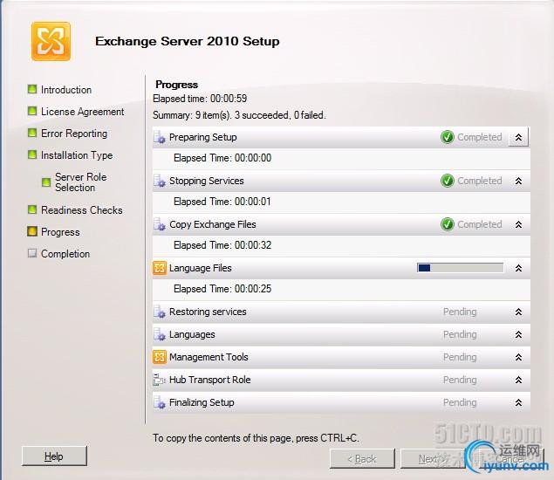Click the Language Files row title
Screen dimensions: 554x480
(x=201, y=268)
